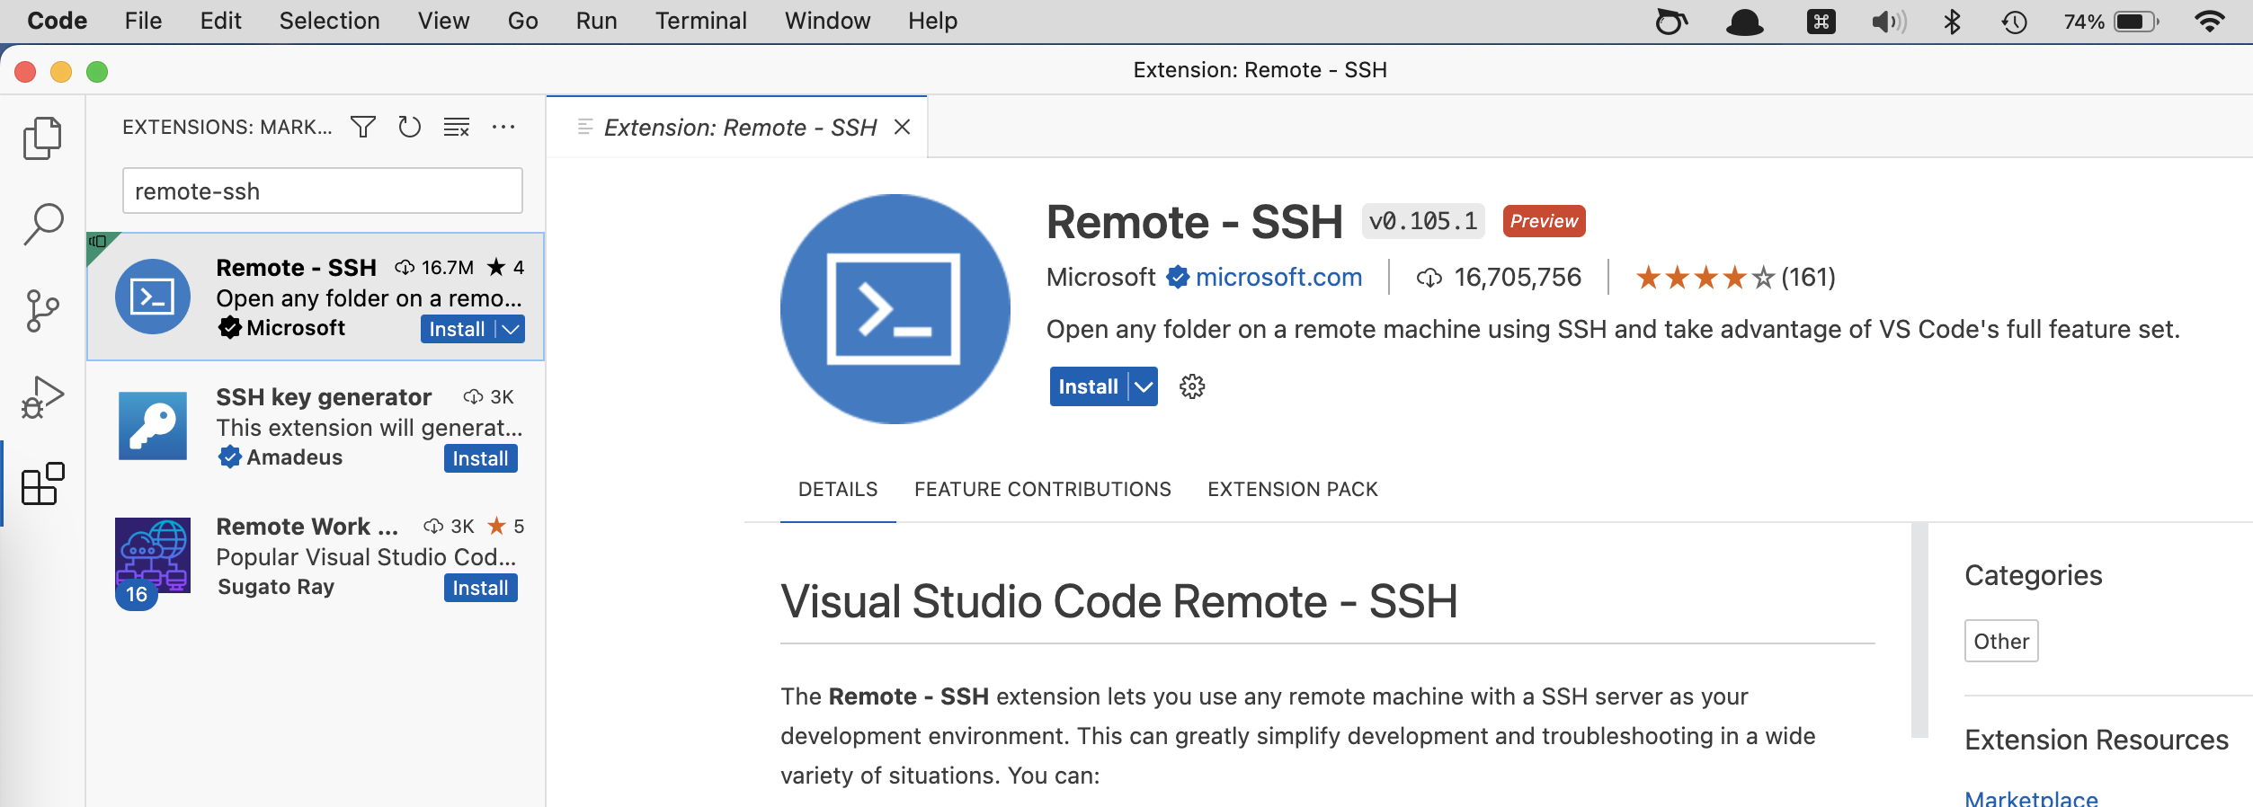2253x807 pixels.
Task: Switch to the Feature Contributions tab
Action: [x=1043, y=489]
